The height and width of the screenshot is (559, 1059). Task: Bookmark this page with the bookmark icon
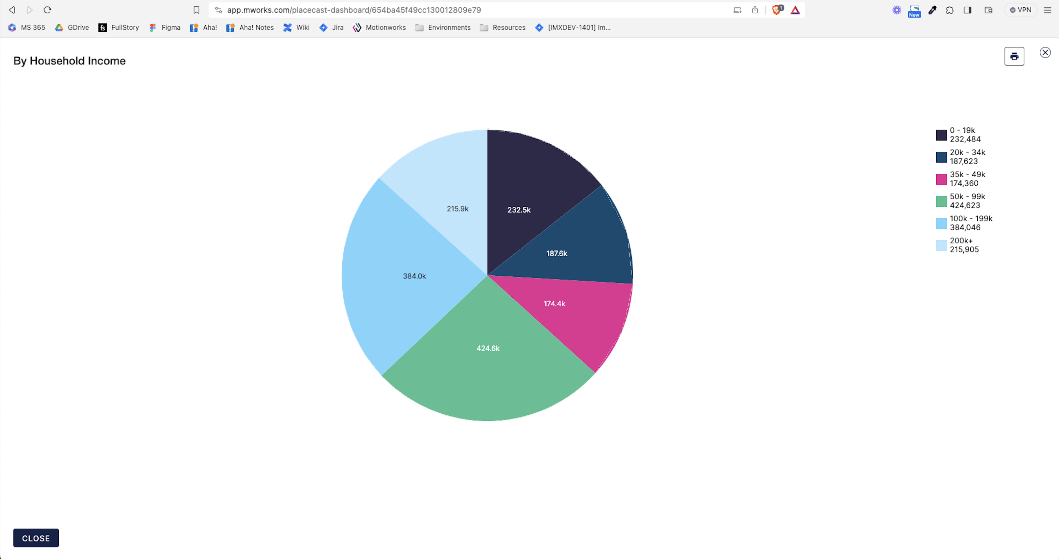(197, 10)
